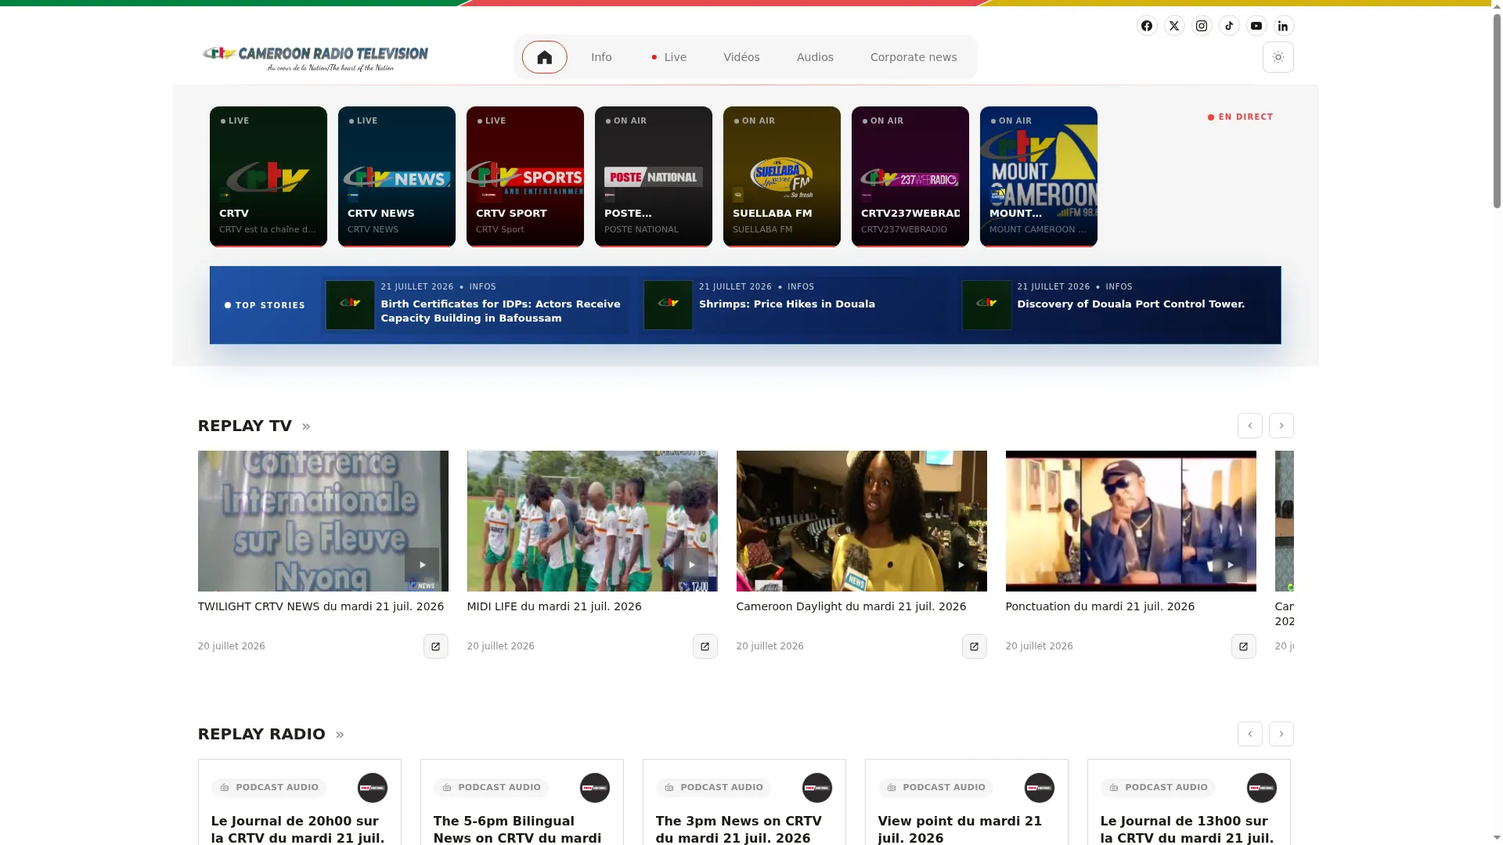Screen dimensions: 1503x845
Task: Open TWILIGHT CRTV NEWS title link
Action: tap(321, 606)
